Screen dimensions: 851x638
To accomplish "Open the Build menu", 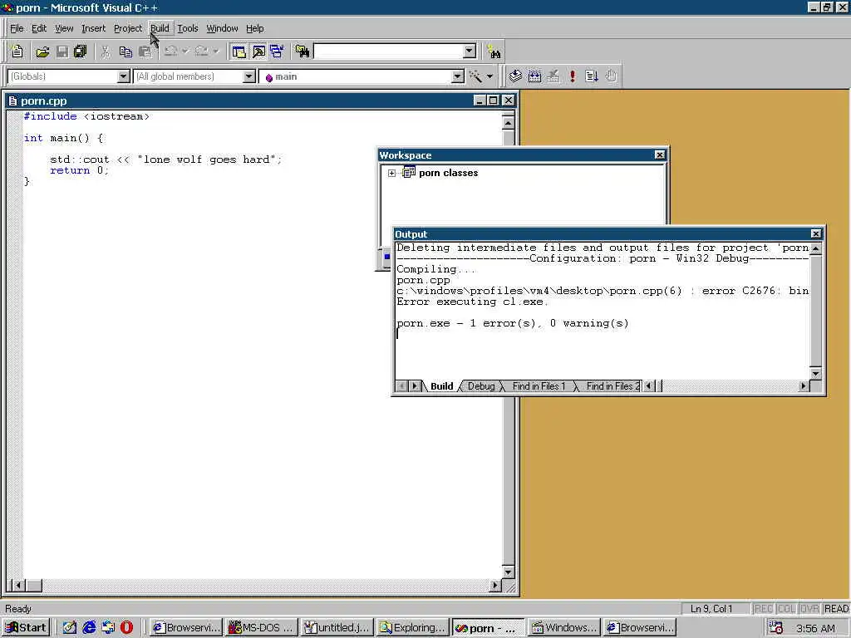I will (x=160, y=28).
